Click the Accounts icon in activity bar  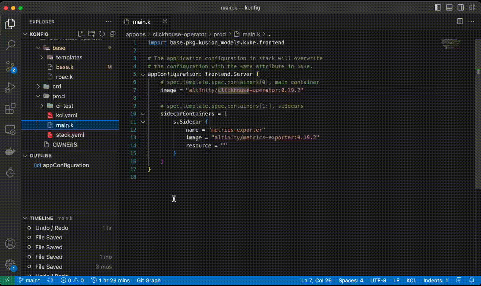[10, 243]
